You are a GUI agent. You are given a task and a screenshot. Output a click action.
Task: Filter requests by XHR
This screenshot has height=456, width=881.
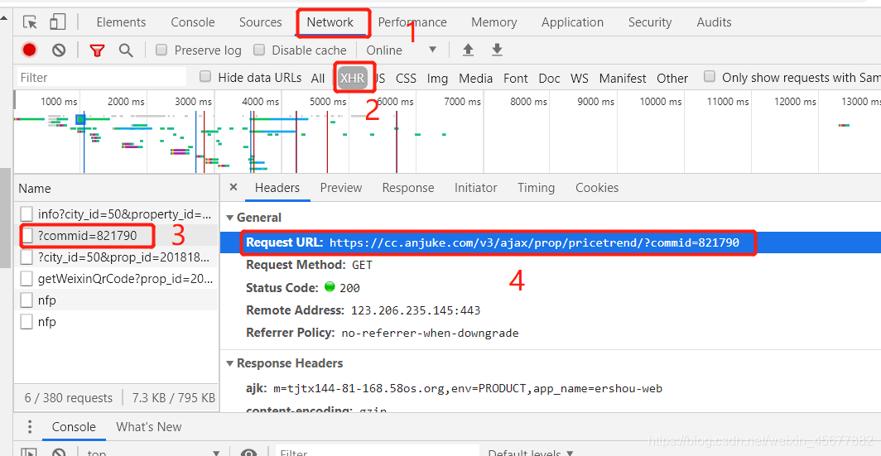pos(352,78)
